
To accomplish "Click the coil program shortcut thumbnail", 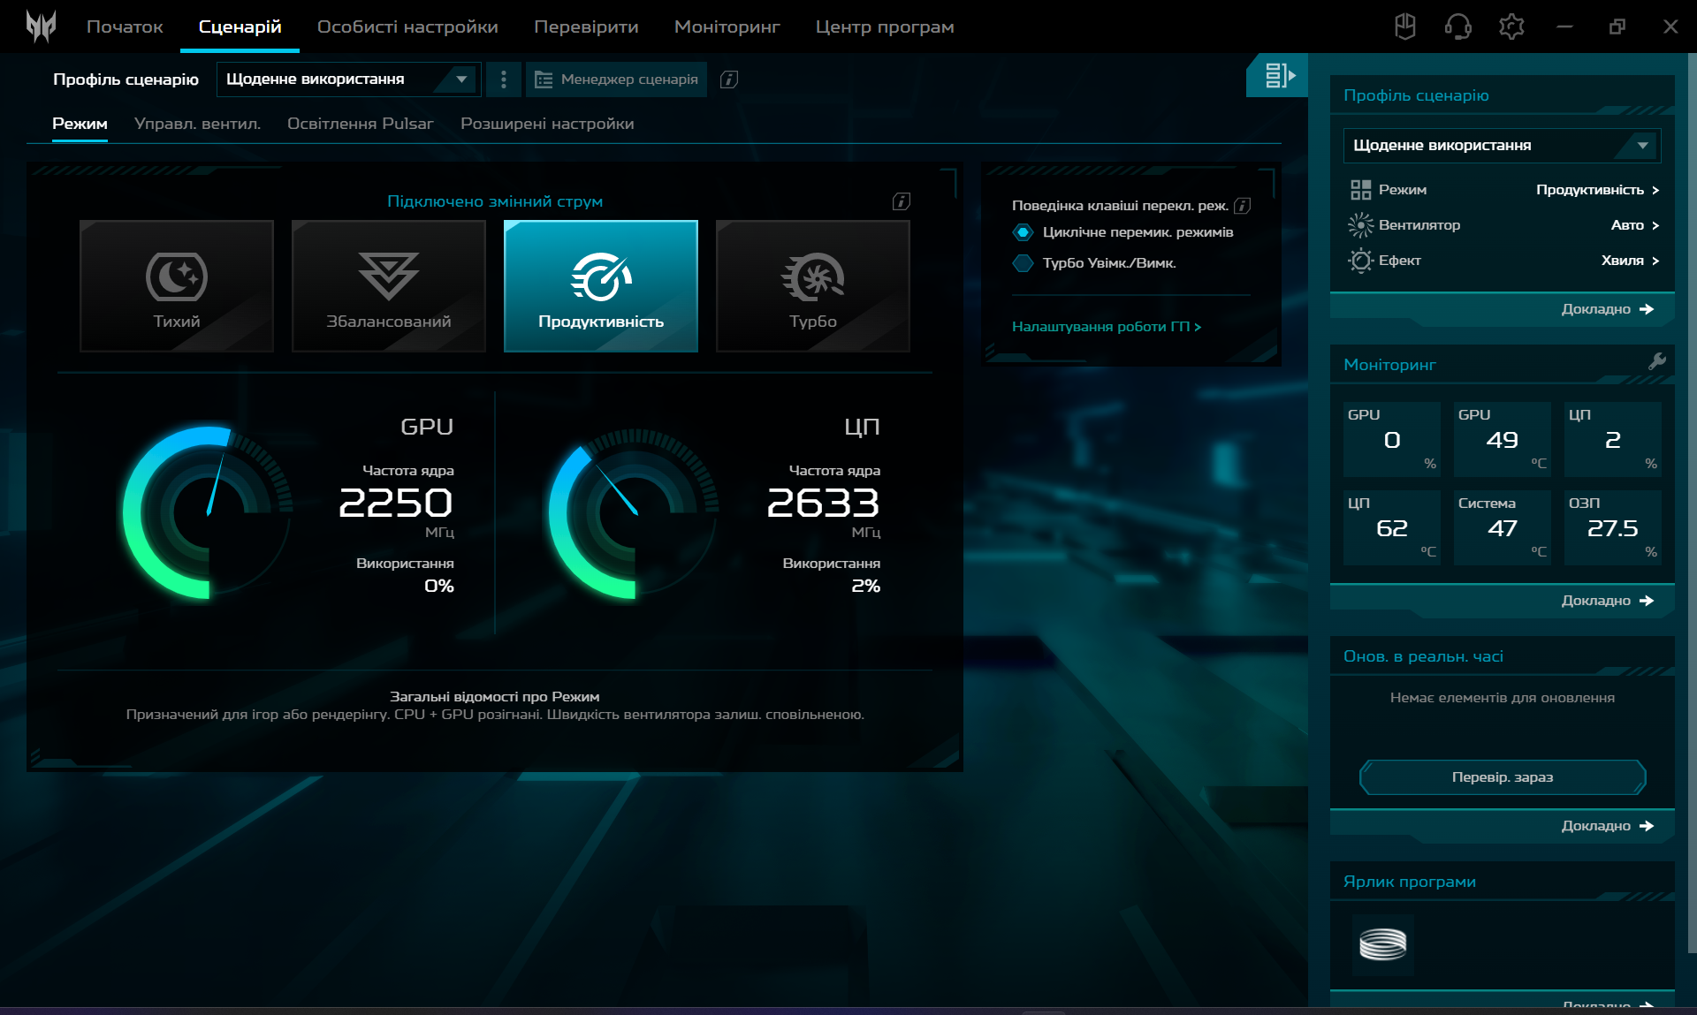I will pos(1382,944).
